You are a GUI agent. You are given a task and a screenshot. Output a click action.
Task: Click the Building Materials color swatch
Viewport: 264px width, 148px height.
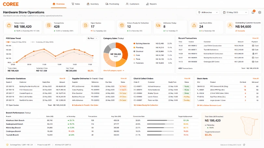coord(134,43)
